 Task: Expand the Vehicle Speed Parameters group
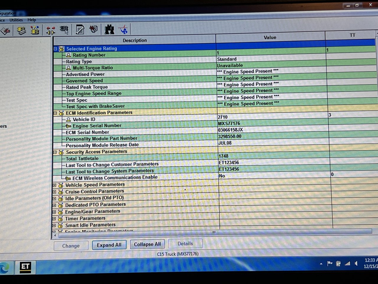(54, 185)
